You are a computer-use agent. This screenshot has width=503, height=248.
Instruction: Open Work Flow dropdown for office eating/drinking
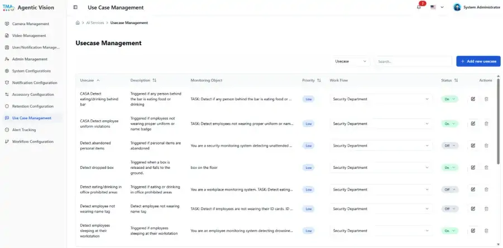(381, 189)
